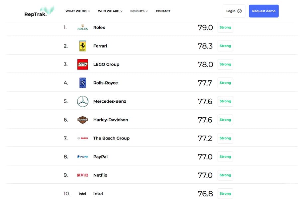Screen dimensions: 306x199
Task: Click the Intel logo icon
Action: click(82, 194)
